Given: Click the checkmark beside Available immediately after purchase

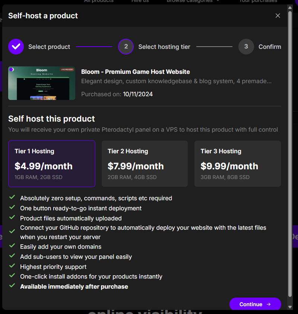Looking at the screenshot, I should click(x=12, y=286).
